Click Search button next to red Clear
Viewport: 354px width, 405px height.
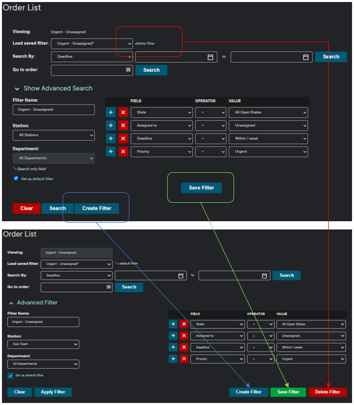click(x=57, y=209)
